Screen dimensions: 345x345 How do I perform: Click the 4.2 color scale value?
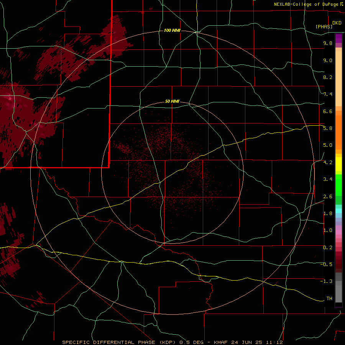pyautogui.click(x=328, y=163)
